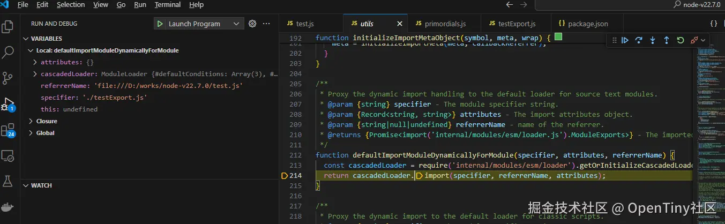The height and width of the screenshot is (224, 725).
Task: Open the File menu
Action: (x=23, y=5)
